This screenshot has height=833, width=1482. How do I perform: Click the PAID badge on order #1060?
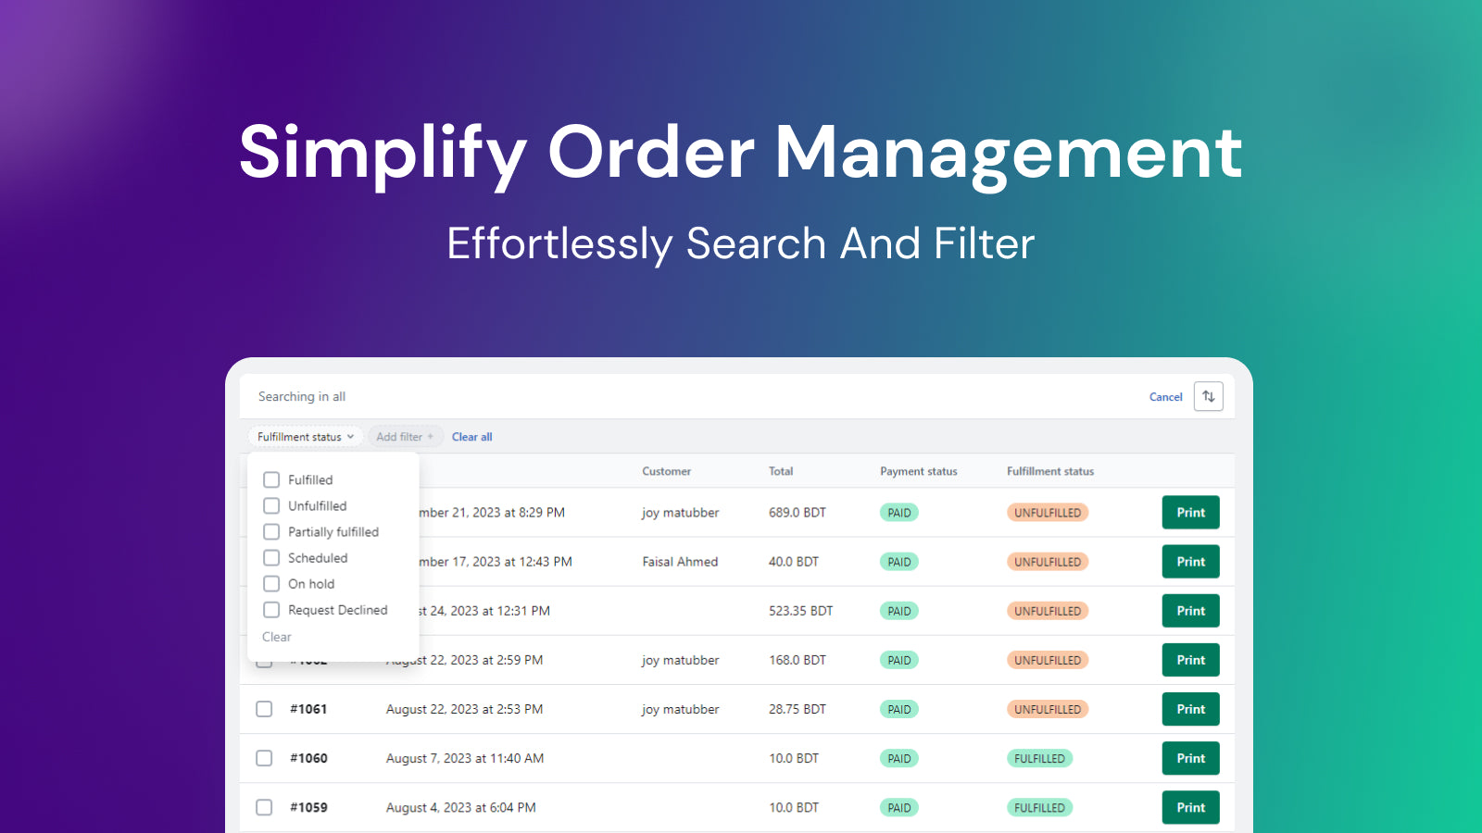pos(898,758)
